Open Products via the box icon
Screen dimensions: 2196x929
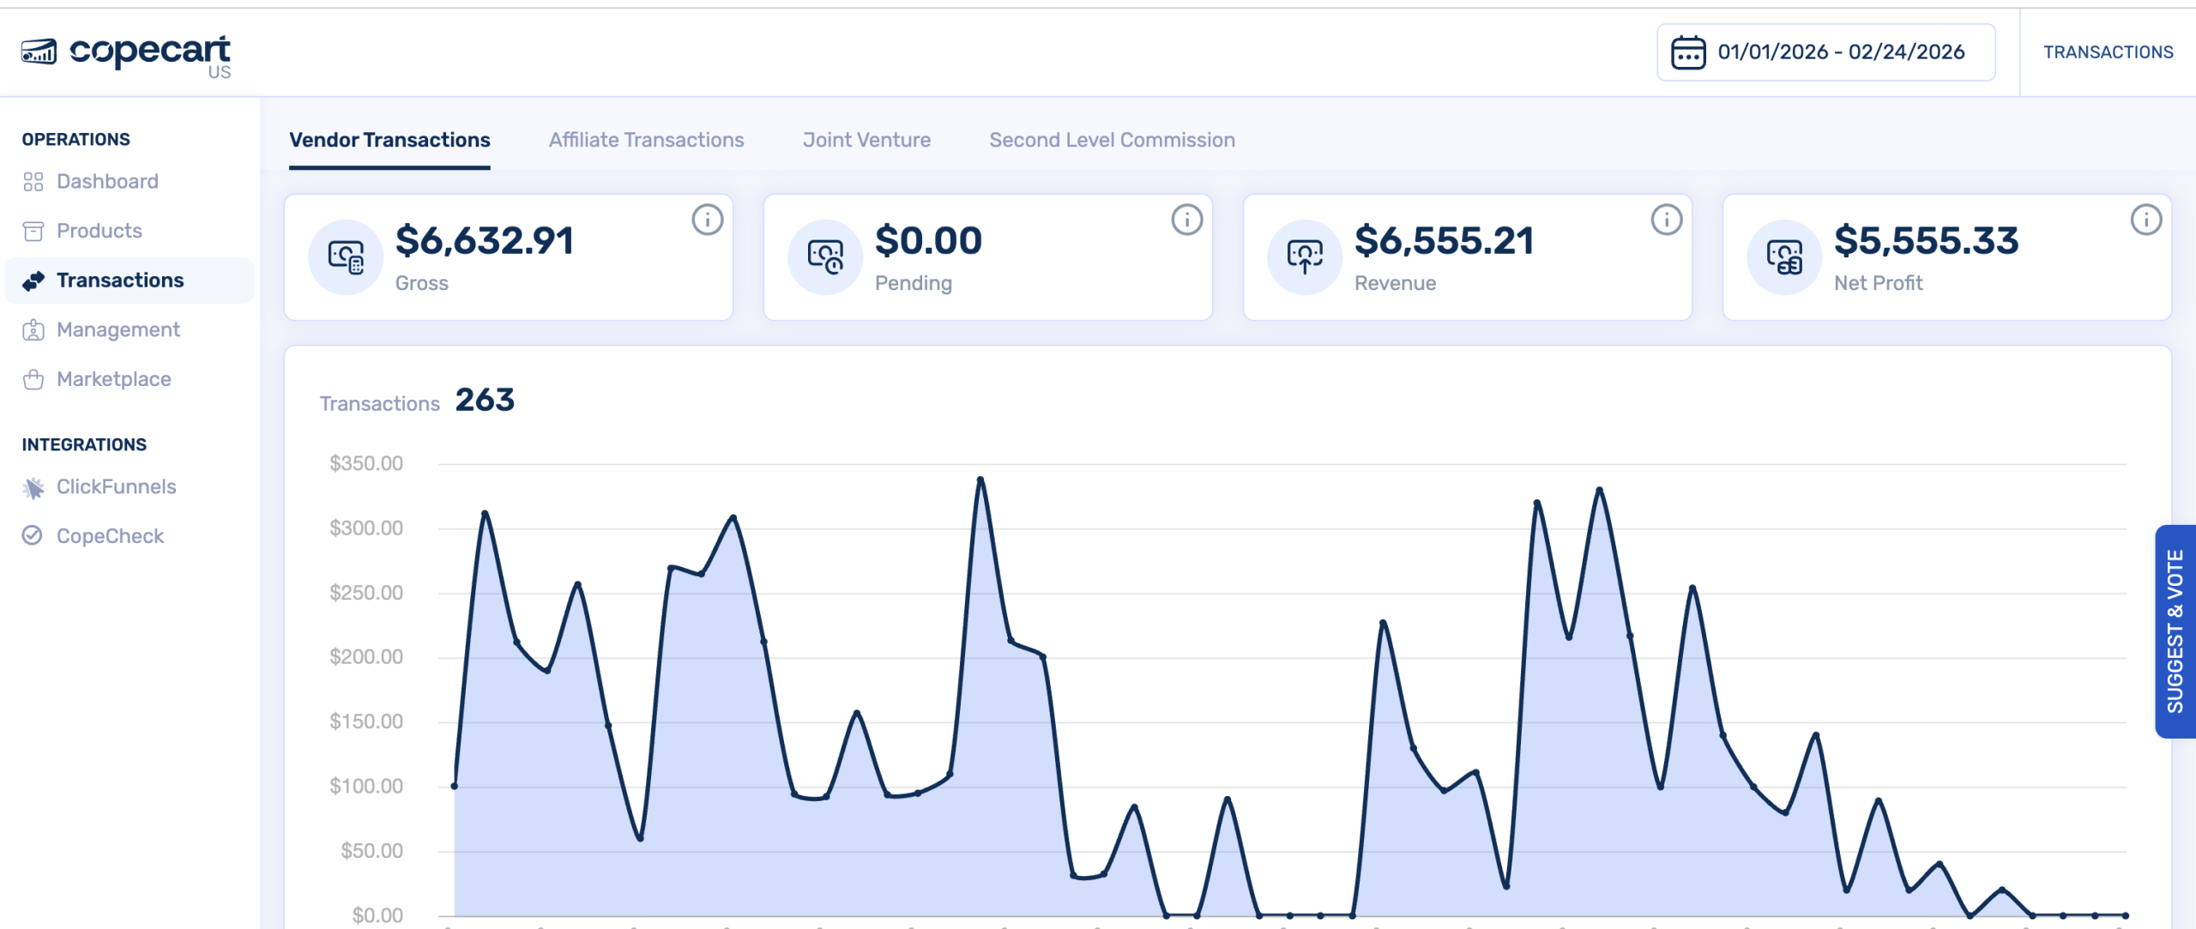[33, 231]
